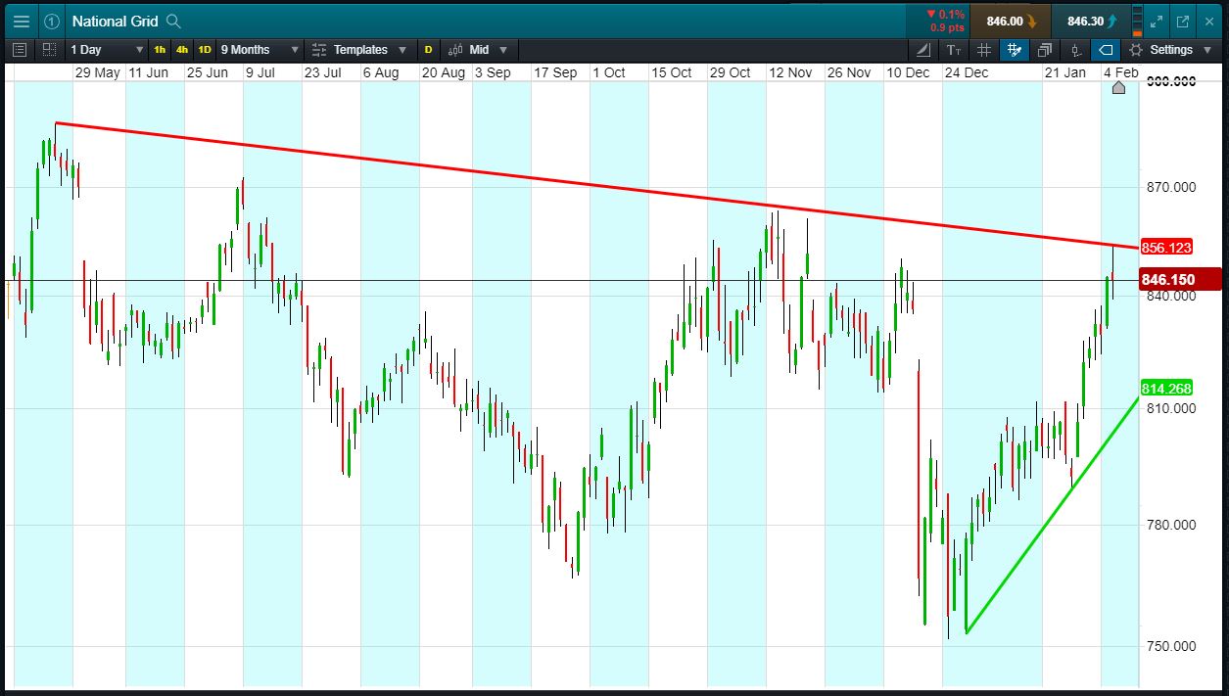This screenshot has height=696, width=1229.
Task: Switch to 1h timeframe shortcut
Action: point(160,49)
